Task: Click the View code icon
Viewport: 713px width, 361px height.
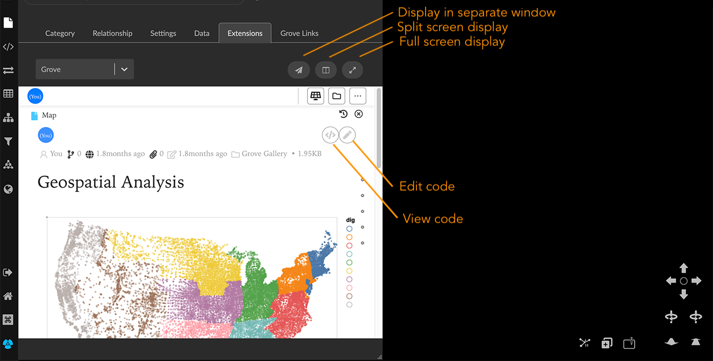Action: coord(329,135)
